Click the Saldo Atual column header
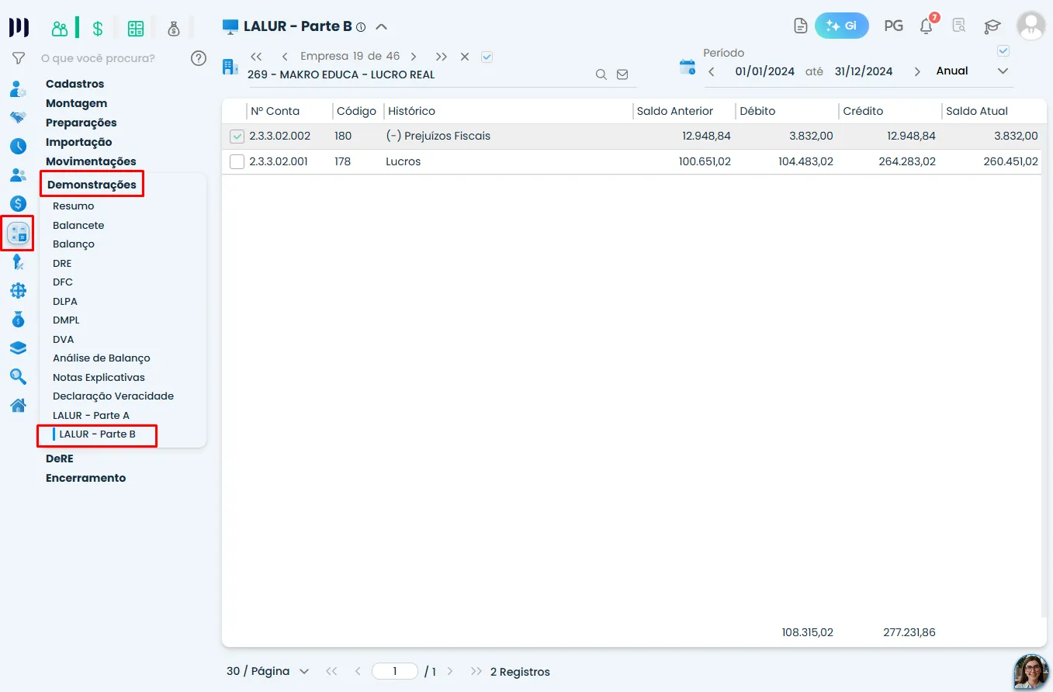The height and width of the screenshot is (692, 1053). pyautogui.click(x=977, y=111)
